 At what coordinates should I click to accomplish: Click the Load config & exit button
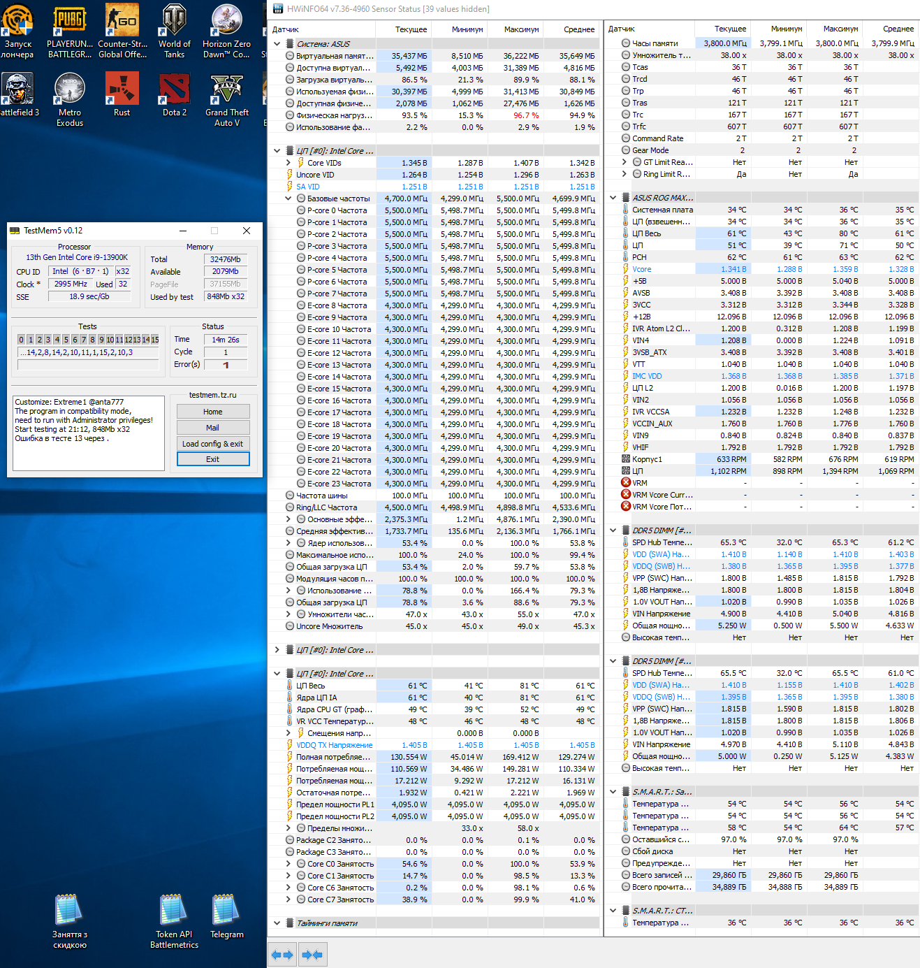(213, 444)
